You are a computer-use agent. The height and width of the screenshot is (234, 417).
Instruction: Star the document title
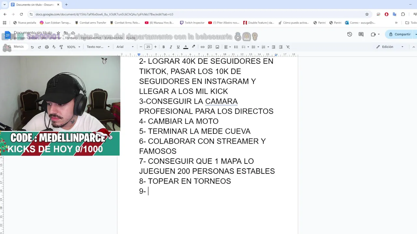(58, 33)
